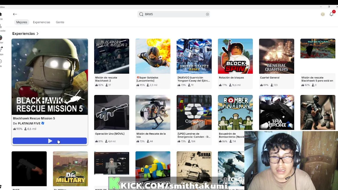Open the Super Soldados game thumbnail
The image size is (338, 190).
click(153, 56)
